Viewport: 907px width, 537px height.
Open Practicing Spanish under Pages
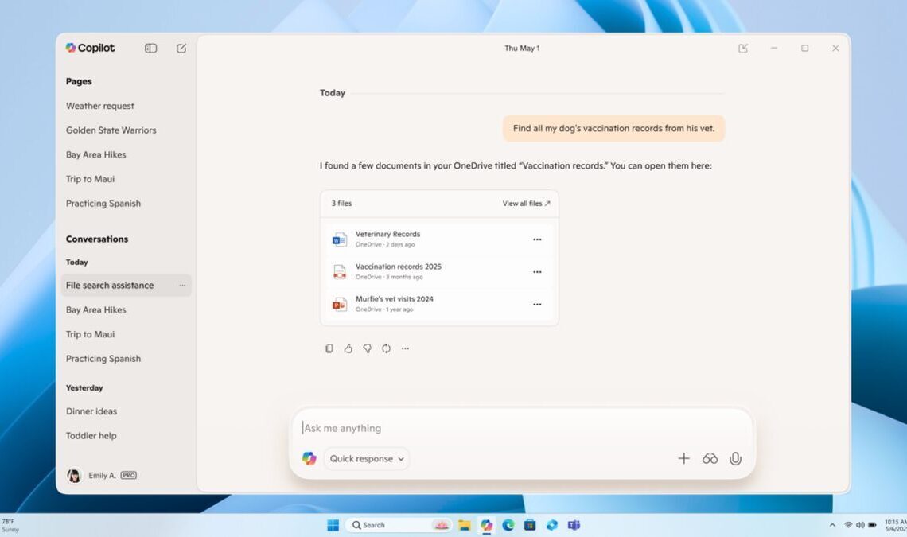103,203
